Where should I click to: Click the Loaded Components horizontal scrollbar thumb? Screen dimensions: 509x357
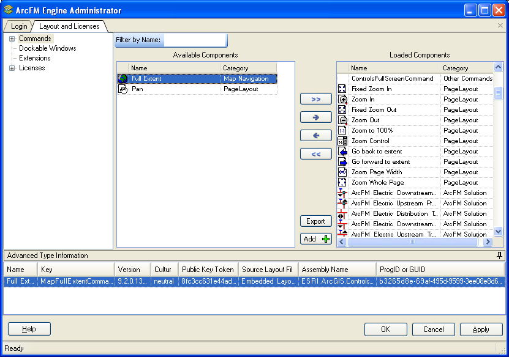pos(412,241)
